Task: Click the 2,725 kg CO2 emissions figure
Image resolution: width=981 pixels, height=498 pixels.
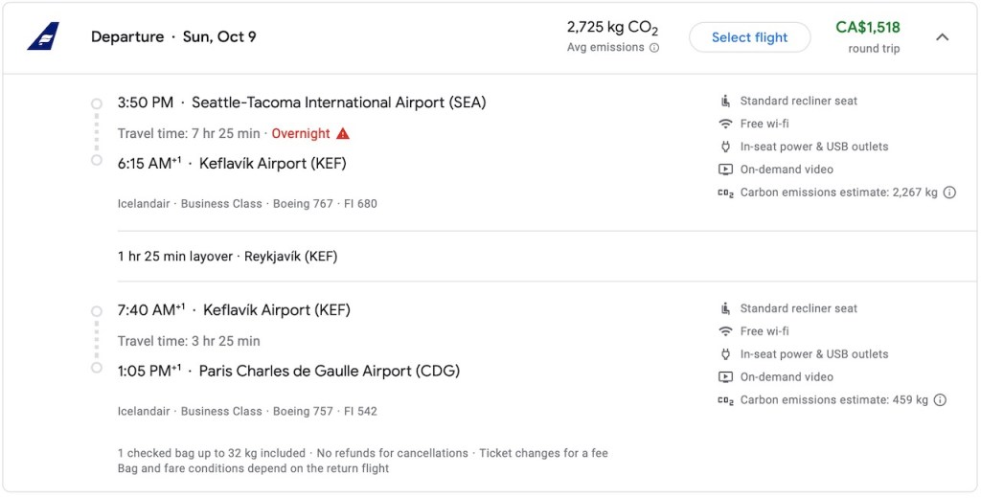Action: [611, 28]
